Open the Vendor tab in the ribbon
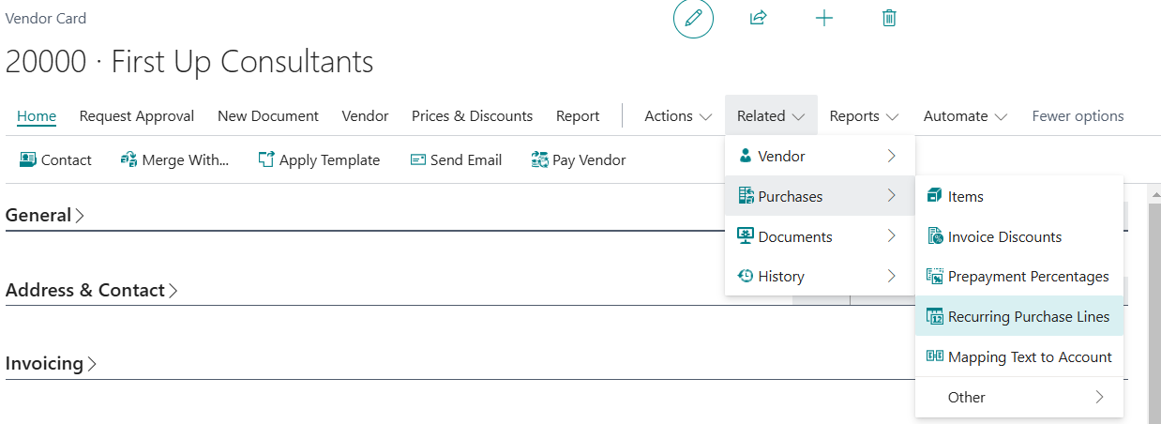The image size is (1161, 424). coord(365,116)
